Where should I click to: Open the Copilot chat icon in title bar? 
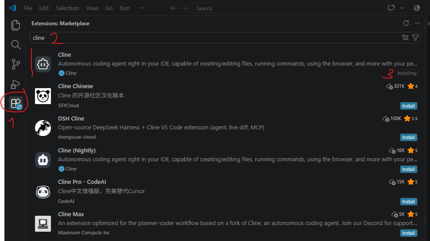391,8
